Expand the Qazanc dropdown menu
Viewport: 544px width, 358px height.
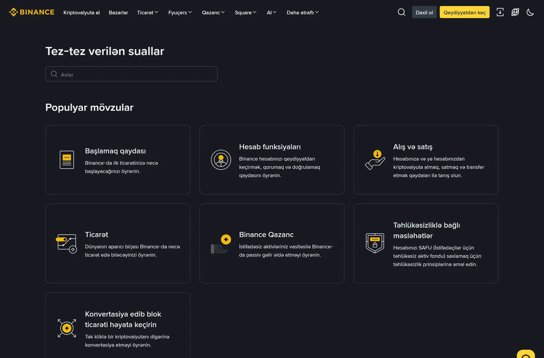(x=213, y=12)
